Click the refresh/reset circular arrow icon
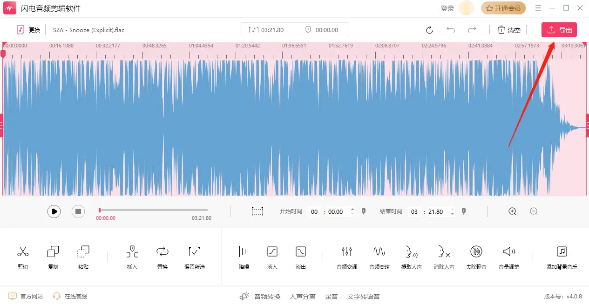The height and width of the screenshot is (304, 589). [429, 30]
